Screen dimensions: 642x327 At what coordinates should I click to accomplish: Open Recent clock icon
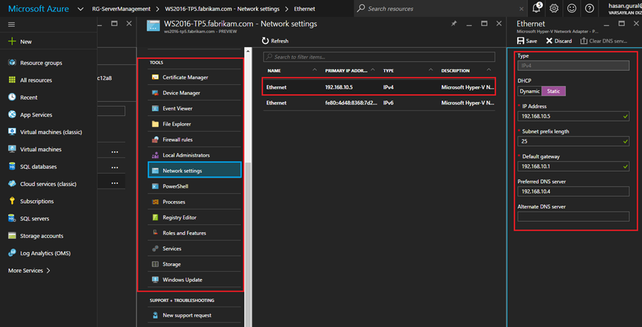click(12, 97)
